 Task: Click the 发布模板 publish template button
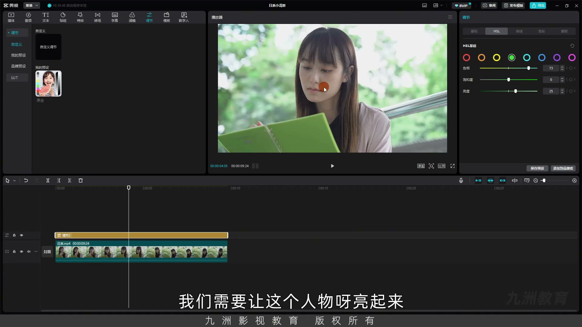coord(513,5)
